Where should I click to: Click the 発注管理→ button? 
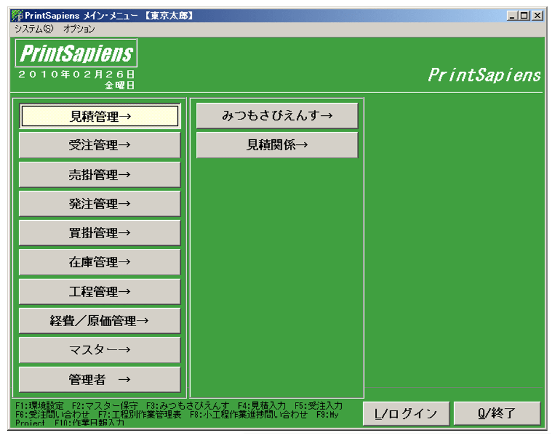[x=100, y=204]
